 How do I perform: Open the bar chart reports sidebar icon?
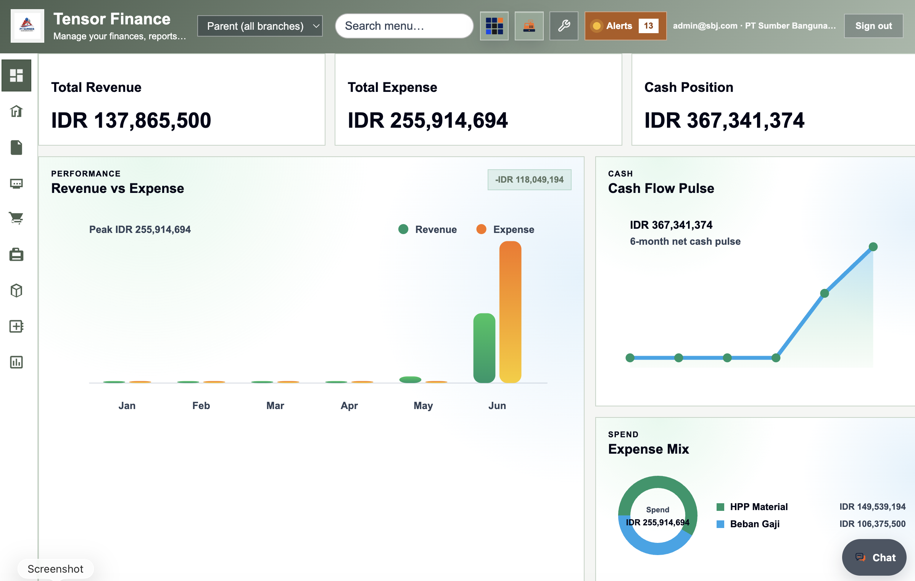click(x=16, y=362)
